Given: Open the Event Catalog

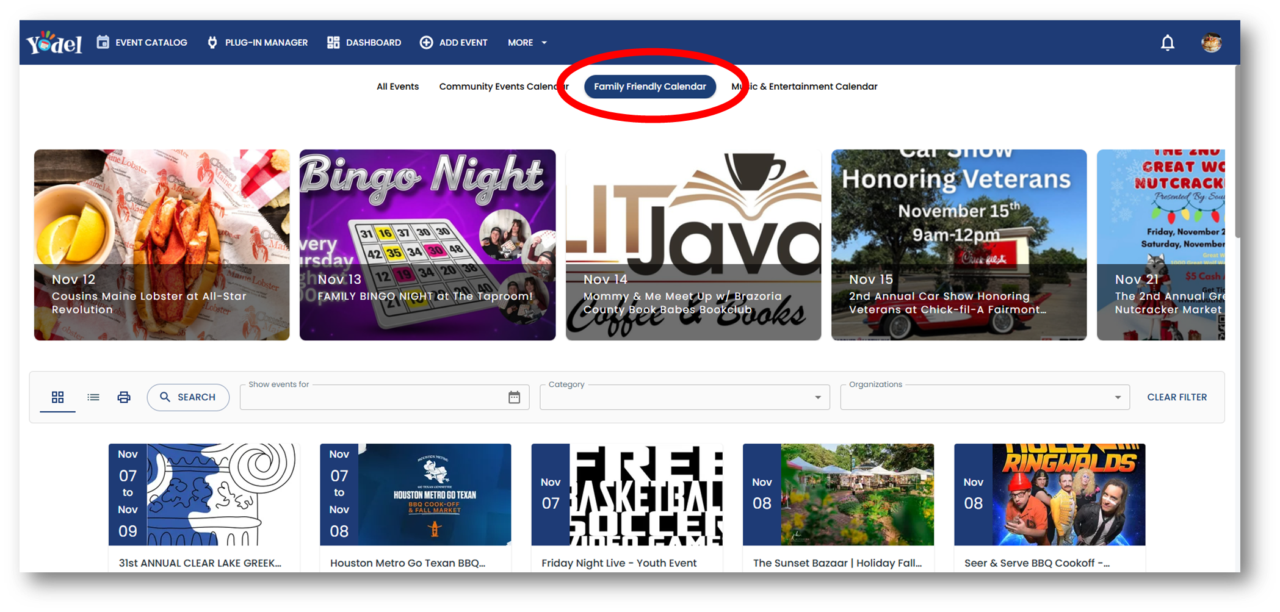Looking at the screenshot, I should pyautogui.click(x=150, y=42).
